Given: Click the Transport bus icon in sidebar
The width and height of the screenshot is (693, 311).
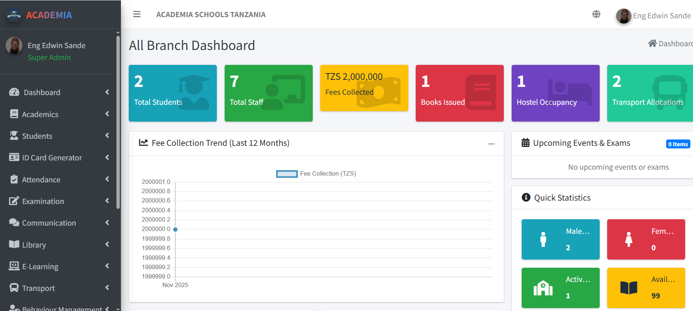Looking at the screenshot, I should coord(14,288).
